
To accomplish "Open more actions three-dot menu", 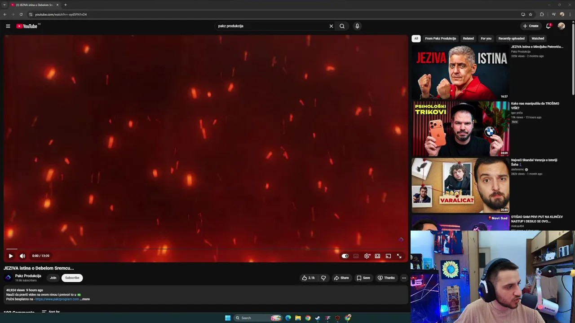I will 404,278.
